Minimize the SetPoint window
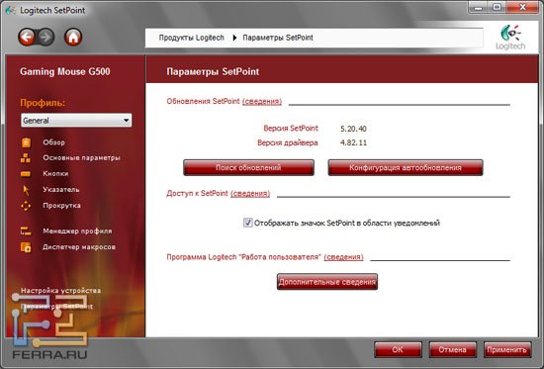 point(479,7)
